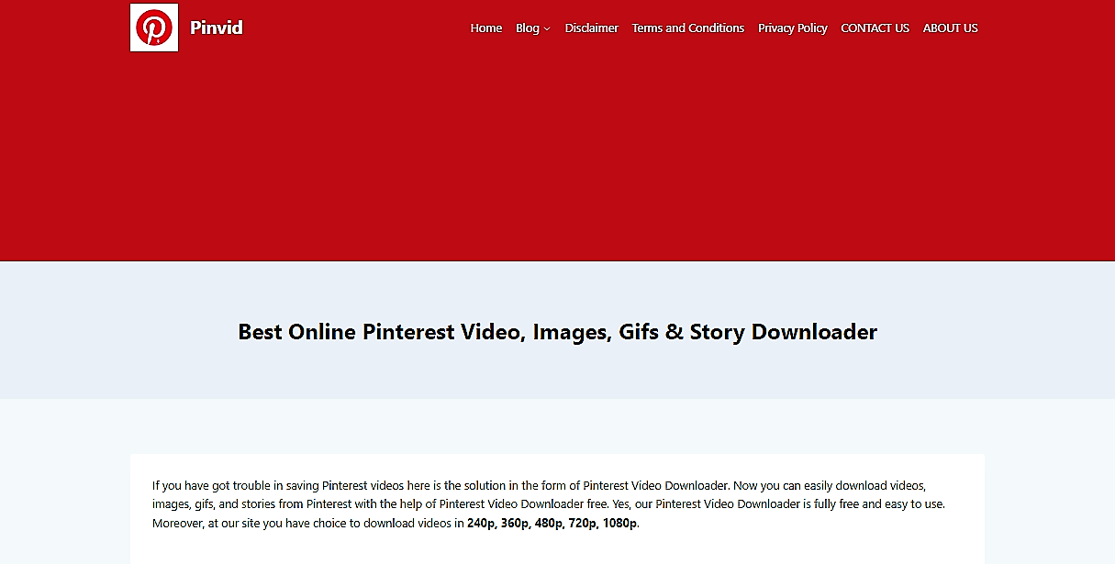
Task: Click the Pinvid site title
Action: tap(217, 28)
